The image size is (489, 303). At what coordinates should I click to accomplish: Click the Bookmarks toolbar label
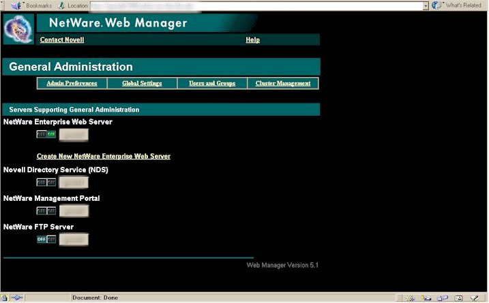[39, 5]
